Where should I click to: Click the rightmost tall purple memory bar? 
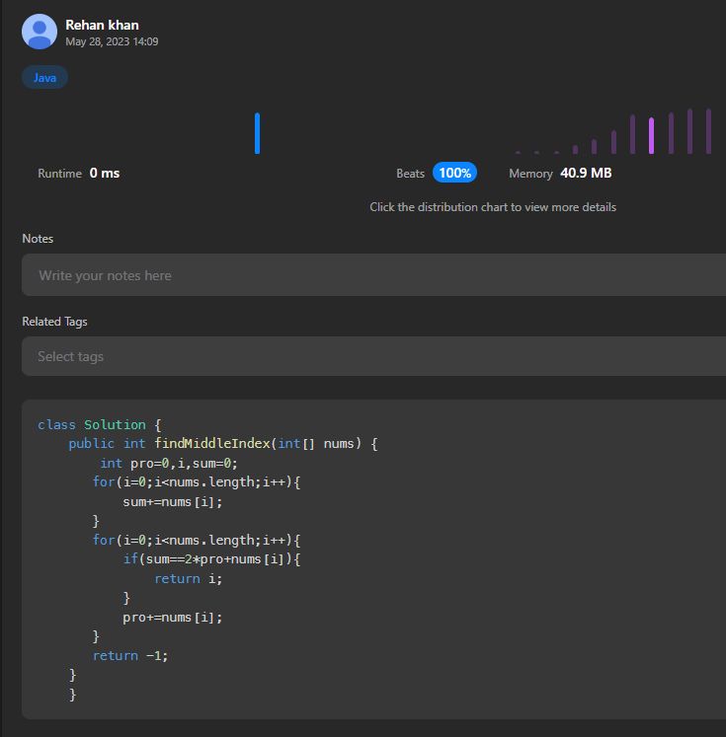click(x=708, y=131)
